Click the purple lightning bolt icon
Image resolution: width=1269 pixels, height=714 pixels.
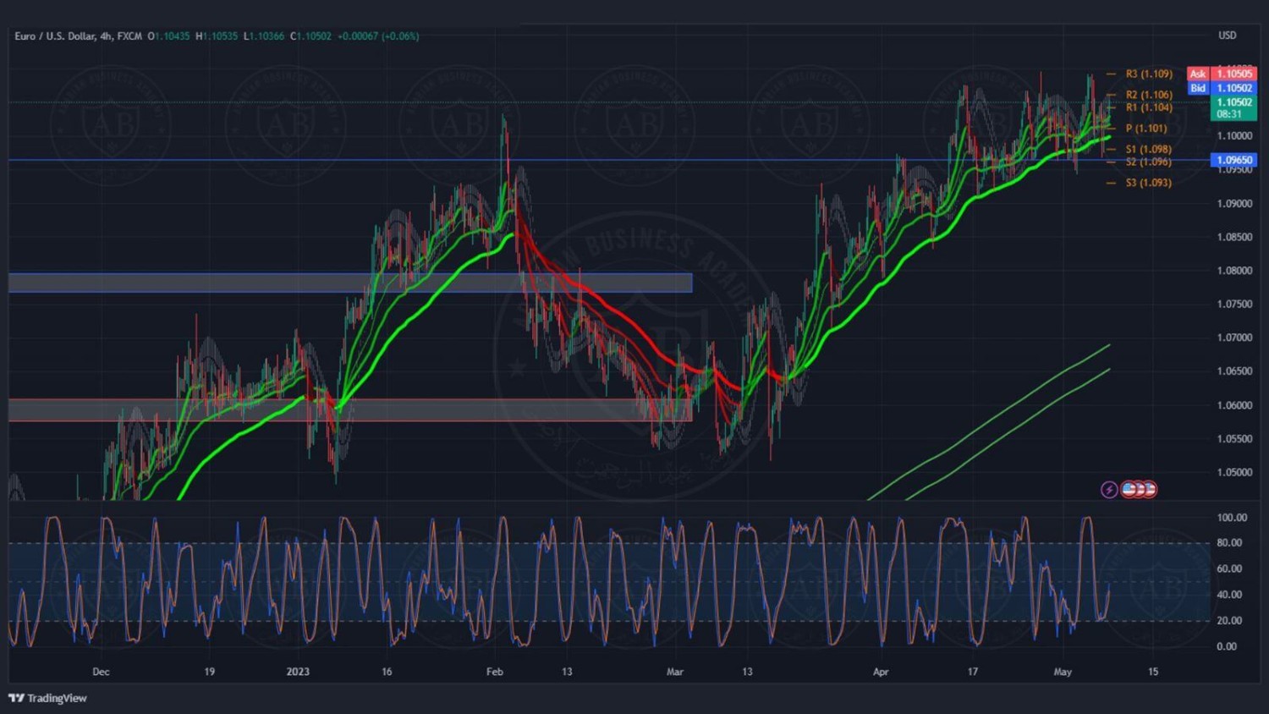pyautogui.click(x=1108, y=490)
